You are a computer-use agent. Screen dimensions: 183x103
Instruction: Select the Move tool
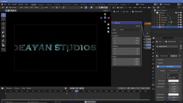point(3,24)
